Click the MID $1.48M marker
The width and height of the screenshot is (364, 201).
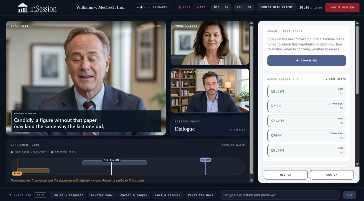[x=111, y=160]
